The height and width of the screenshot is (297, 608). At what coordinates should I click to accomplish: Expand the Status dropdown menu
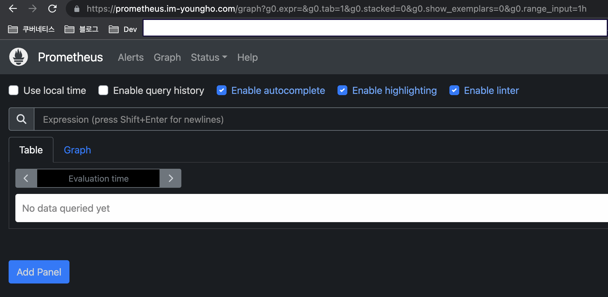[x=209, y=57]
